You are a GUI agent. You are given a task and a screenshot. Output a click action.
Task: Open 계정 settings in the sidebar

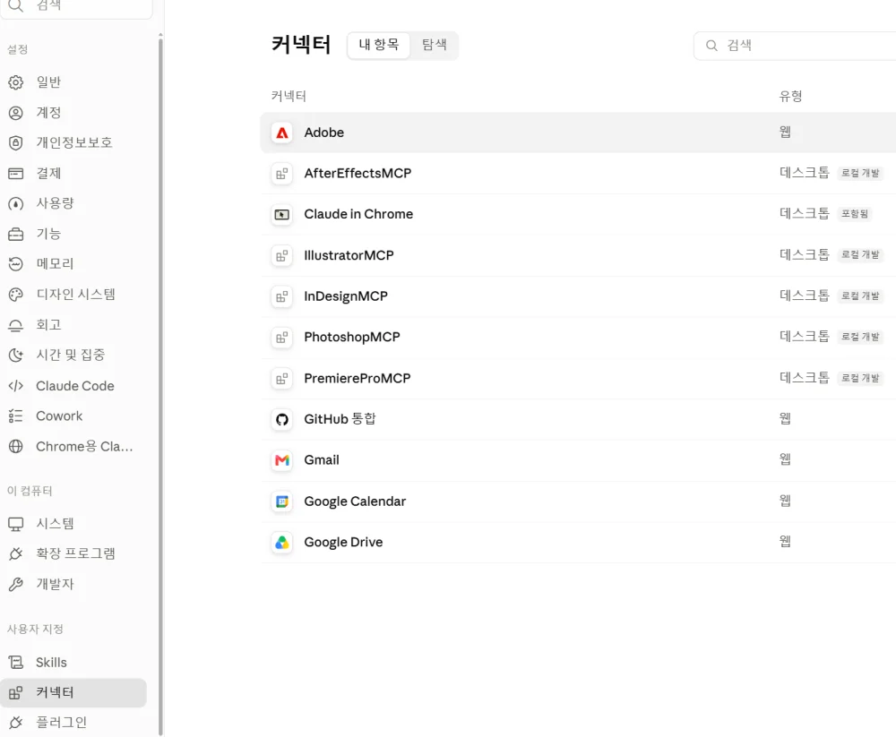tap(73, 113)
